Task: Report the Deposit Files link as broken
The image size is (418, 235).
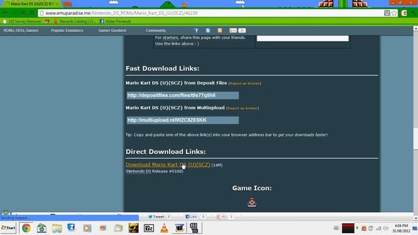Action: pos(245,84)
